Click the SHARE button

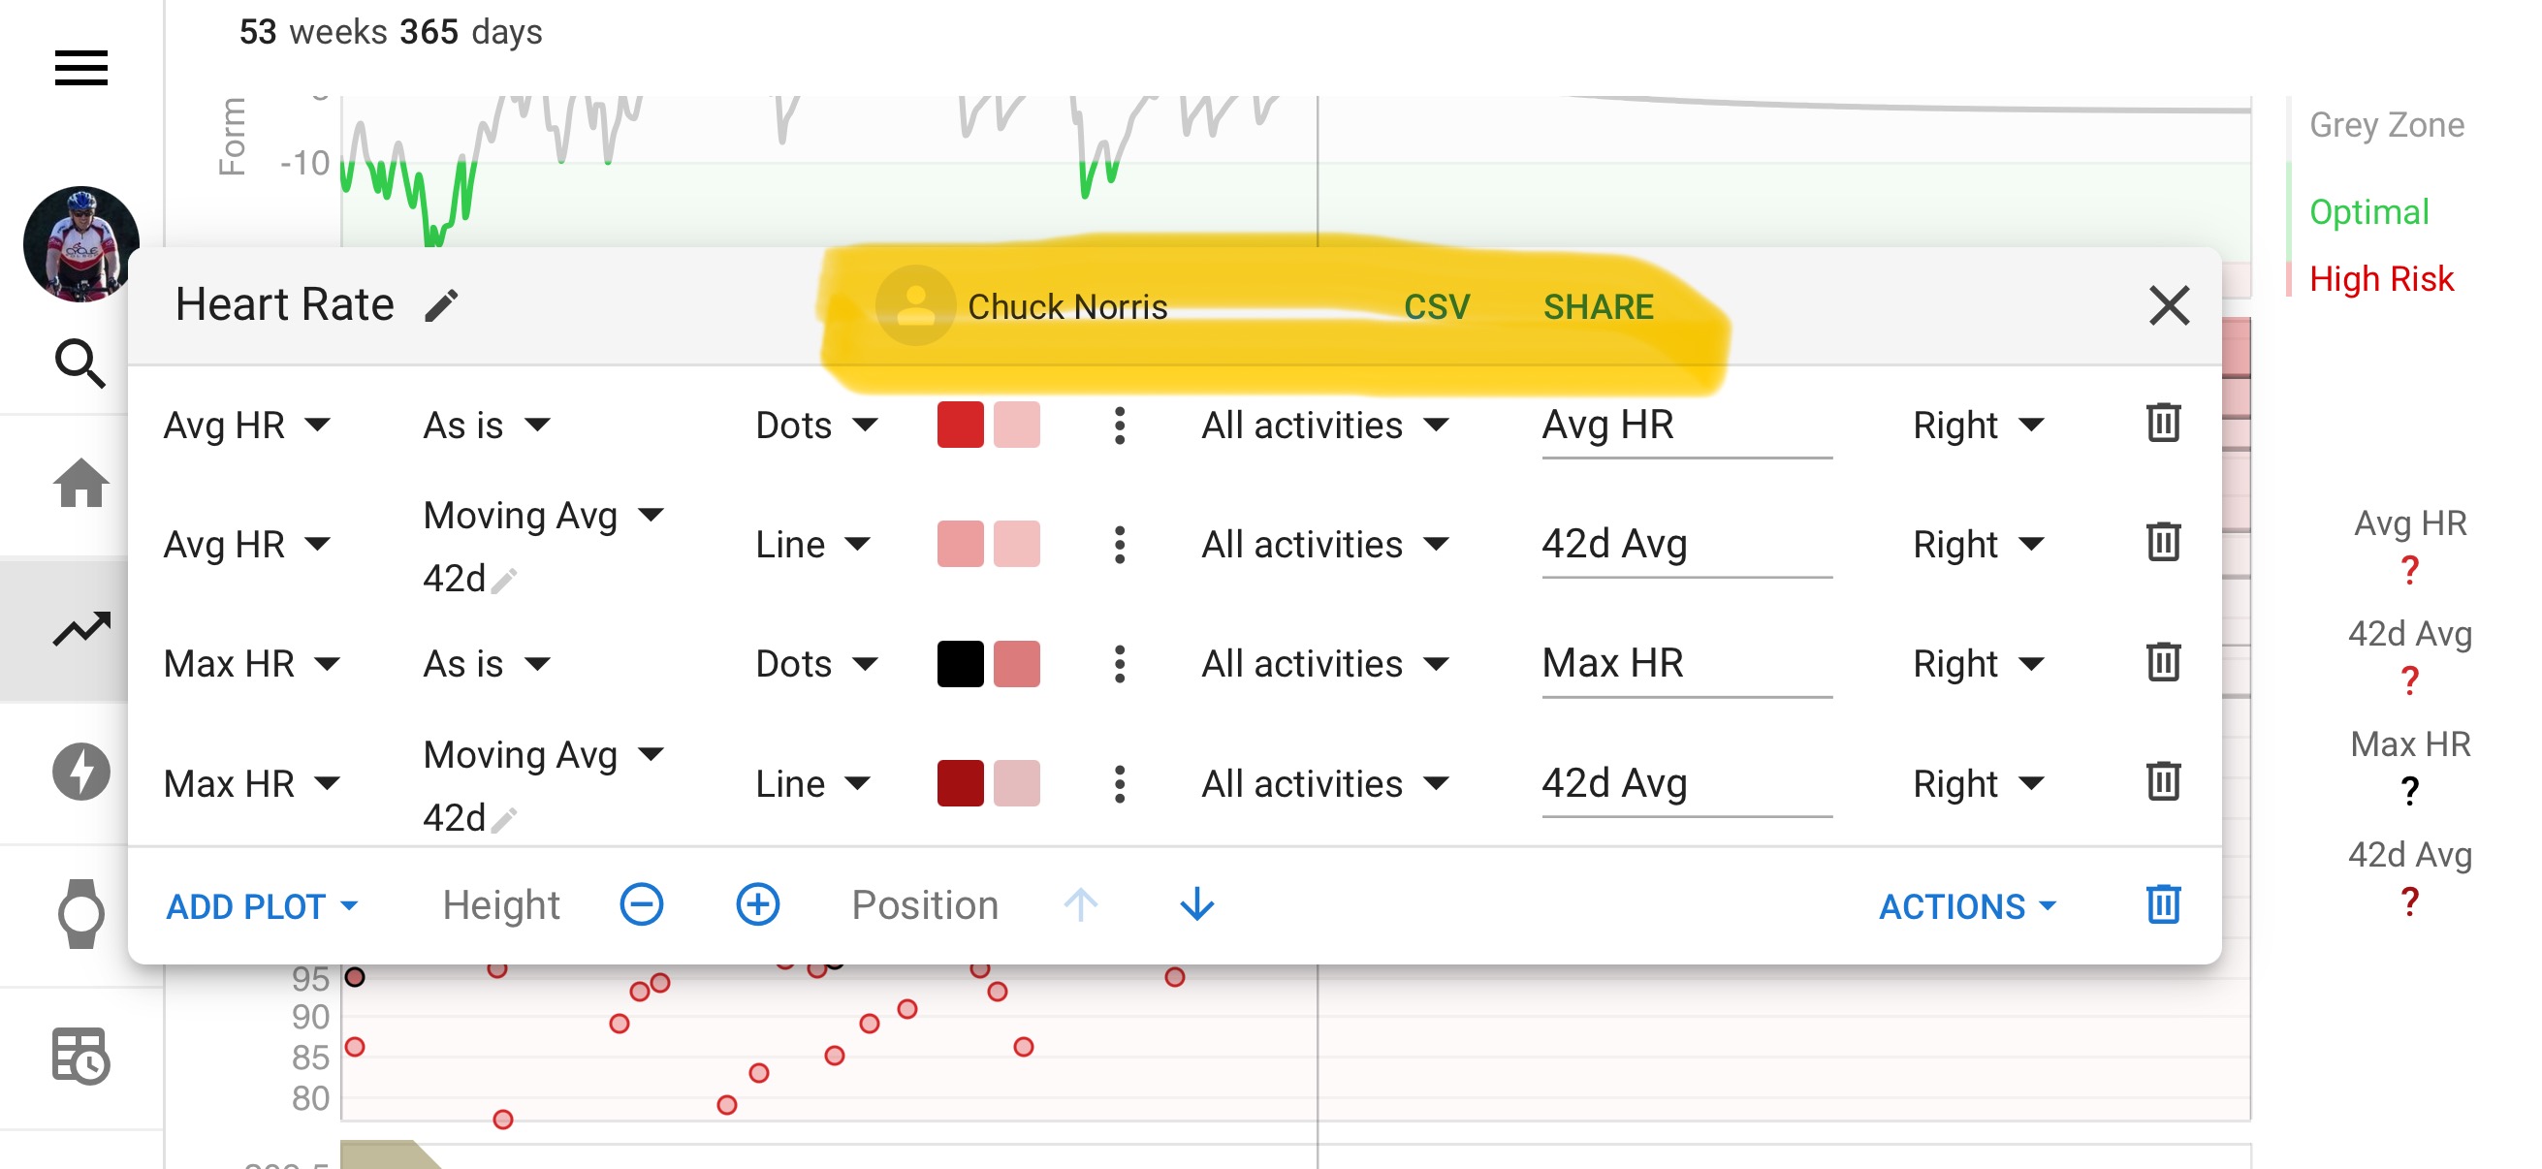(x=1598, y=307)
